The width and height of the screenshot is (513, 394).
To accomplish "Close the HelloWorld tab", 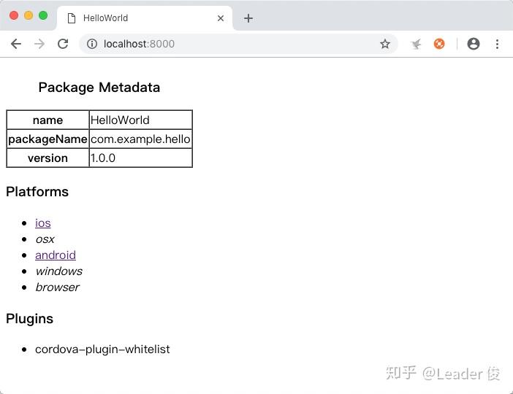I will [221, 18].
